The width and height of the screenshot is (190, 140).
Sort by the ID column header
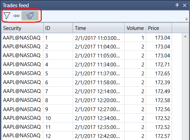tap(58, 28)
